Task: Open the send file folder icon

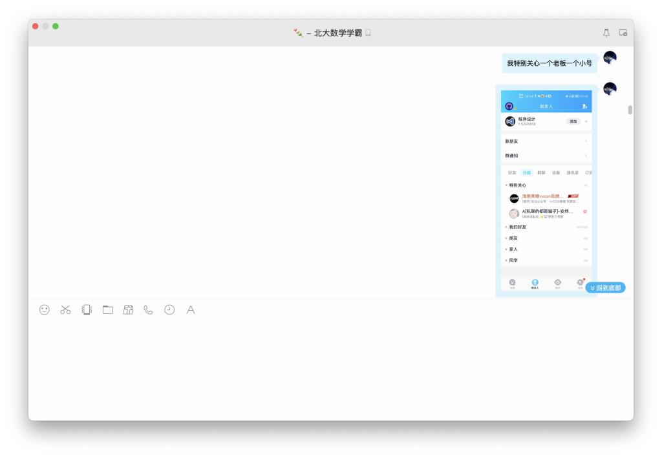Action: (107, 310)
